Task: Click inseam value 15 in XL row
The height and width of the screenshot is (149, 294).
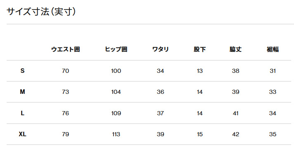Action: click(x=200, y=134)
